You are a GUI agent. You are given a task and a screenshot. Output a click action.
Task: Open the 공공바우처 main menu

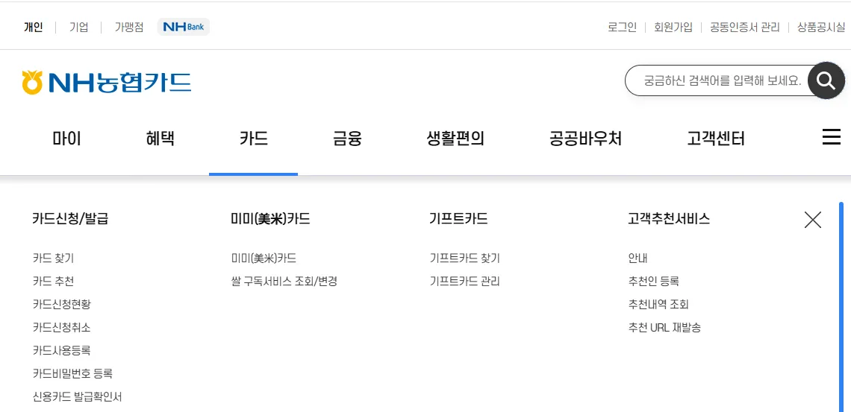pos(585,139)
